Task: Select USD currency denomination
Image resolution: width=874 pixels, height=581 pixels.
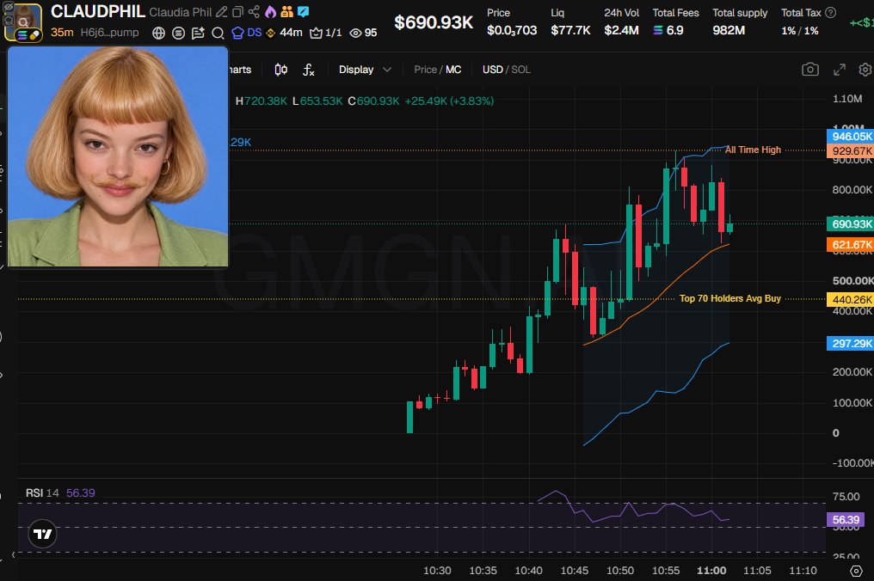Action: (x=492, y=70)
